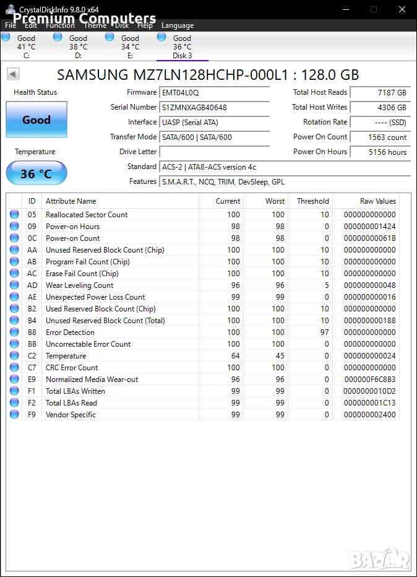The height and width of the screenshot is (577, 417).
Task: Click the Features field listing S.M.A.R.T.
Action: point(285,182)
